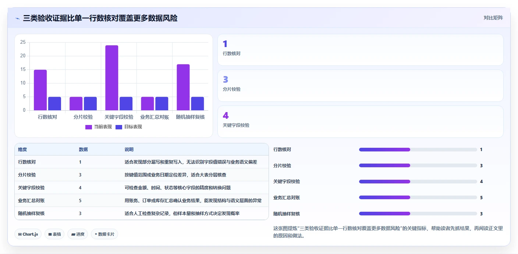Click the page title 三类验收证据比单一行数核对
The height and width of the screenshot is (254, 518).
pos(100,18)
